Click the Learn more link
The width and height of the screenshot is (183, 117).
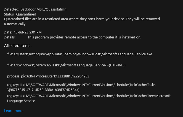(14, 111)
